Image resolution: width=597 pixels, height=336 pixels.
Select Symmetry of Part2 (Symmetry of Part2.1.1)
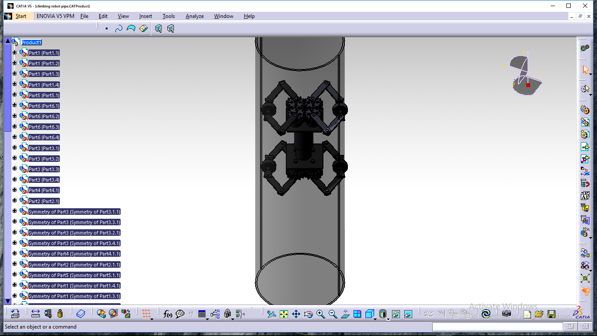[74, 264]
